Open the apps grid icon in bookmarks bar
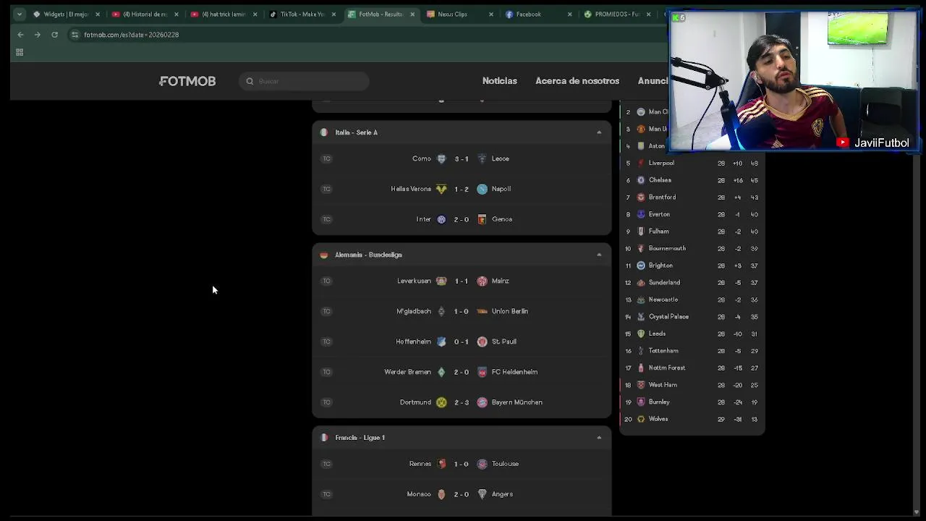The image size is (926, 521). (20, 52)
